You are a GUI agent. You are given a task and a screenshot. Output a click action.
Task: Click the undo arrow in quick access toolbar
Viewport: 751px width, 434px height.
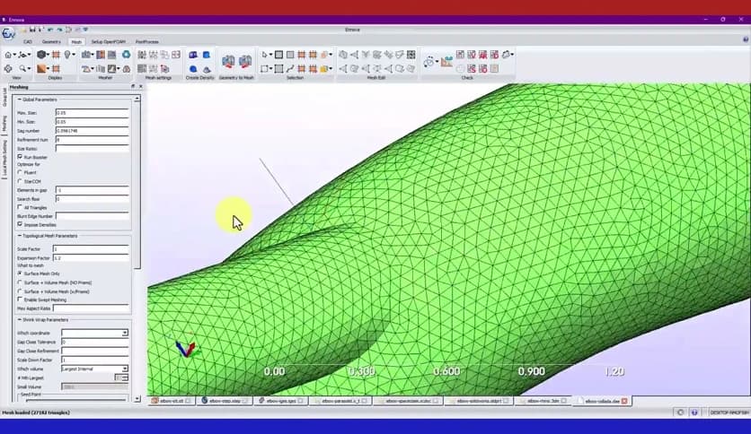click(x=50, y=30)
